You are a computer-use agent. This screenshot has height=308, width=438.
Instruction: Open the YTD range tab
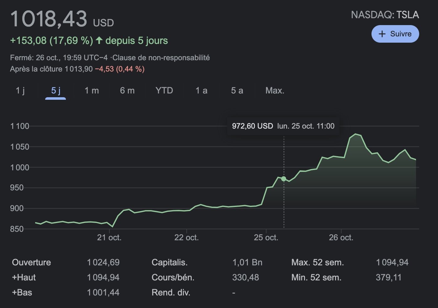(164, 91)
